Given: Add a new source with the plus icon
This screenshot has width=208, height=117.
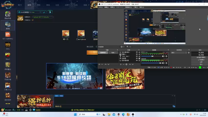Looking at the screenshot, I should click(x=121, y=64).
